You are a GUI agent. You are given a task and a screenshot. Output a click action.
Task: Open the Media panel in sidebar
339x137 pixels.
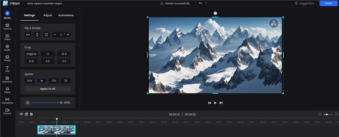8,15
